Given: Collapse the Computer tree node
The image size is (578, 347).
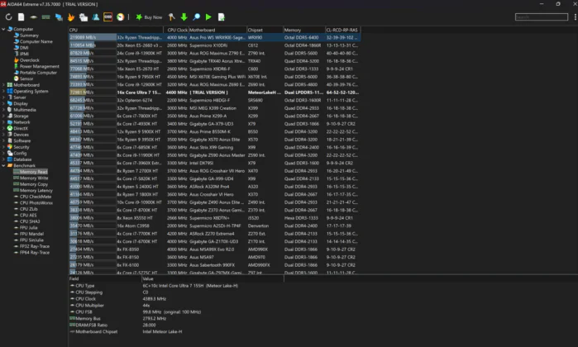Looking at the screenshot, I should [x=3, y=29].
